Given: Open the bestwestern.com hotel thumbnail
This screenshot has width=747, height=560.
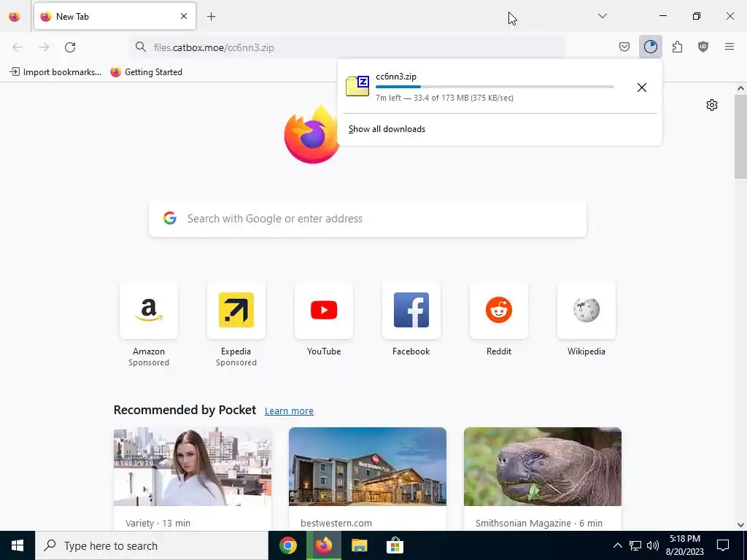Looking at the screenshot, I should click(x=368, y=467).
